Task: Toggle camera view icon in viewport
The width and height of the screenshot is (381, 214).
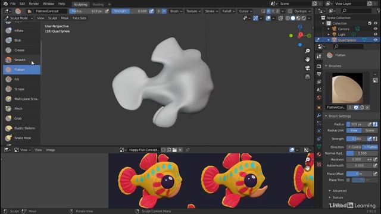Action: tap(308, 68)
